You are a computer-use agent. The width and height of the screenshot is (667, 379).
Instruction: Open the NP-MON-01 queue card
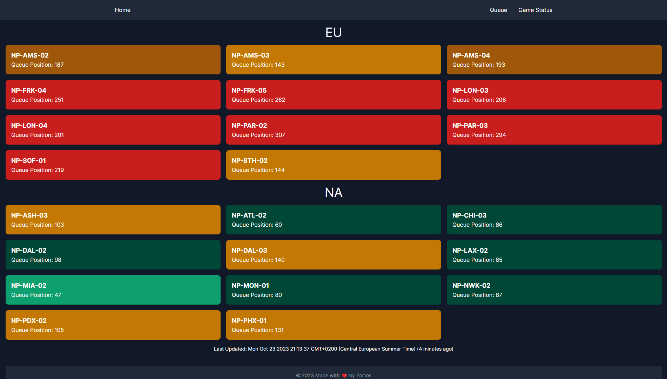point(333,290)
